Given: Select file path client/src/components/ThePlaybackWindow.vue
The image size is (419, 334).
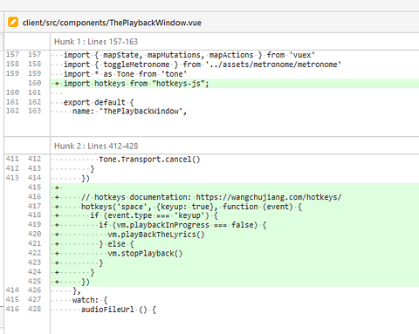Looking at the screenshot, I should pos(112,23).
